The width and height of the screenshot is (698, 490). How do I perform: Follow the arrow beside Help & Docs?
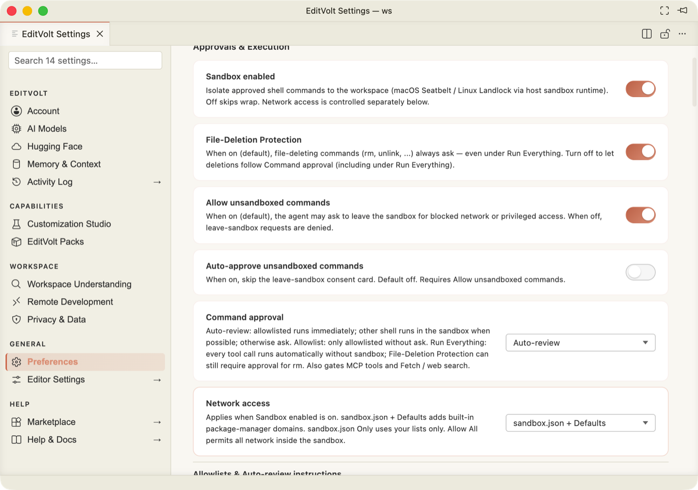click(157, 440)
